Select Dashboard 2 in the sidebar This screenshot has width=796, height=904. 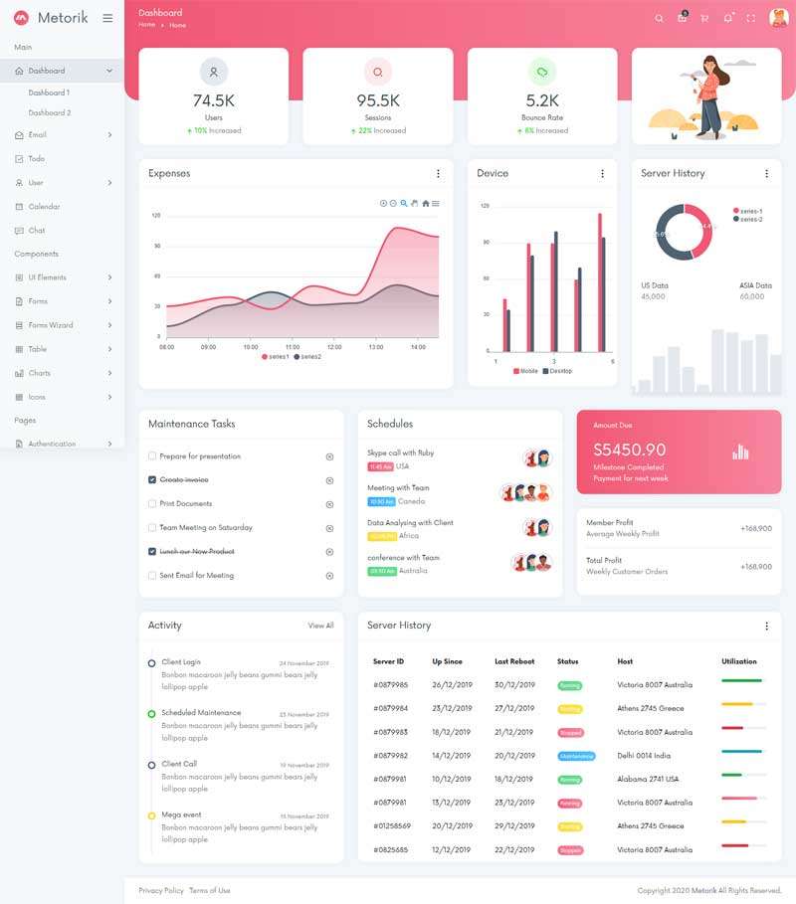pos(50,112)
